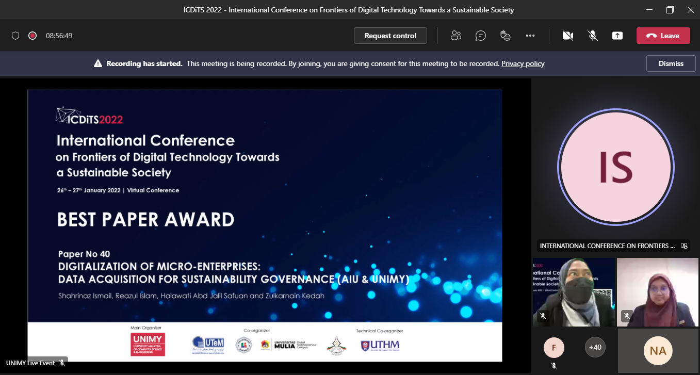Image resolution: width=700 pixels, height=375 pixels.
Task: Click muted mic icon on masked participant video
Action: pos(543,316)
